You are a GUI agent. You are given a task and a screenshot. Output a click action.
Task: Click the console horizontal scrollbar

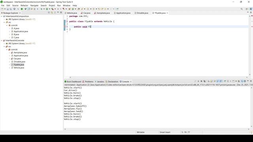157,129
